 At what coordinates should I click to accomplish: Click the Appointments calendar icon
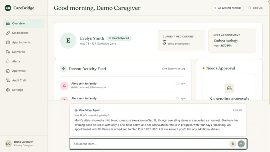(x=8, y=42)
